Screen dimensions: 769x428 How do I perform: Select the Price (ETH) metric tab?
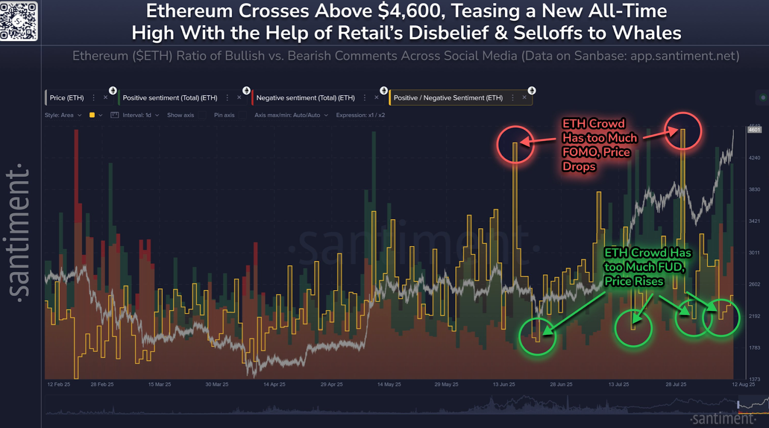[x=67, y=98]
